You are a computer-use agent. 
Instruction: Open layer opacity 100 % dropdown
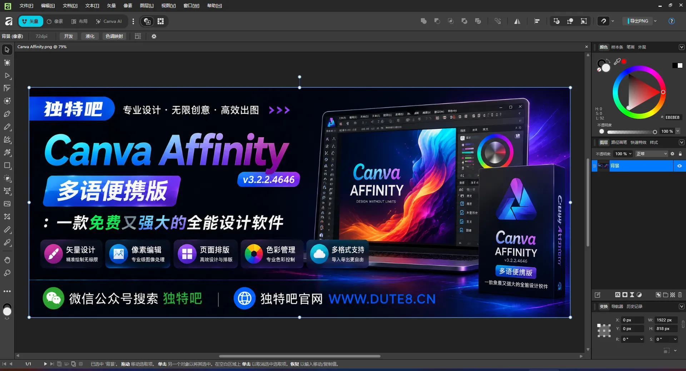click(x=623, y=154)
